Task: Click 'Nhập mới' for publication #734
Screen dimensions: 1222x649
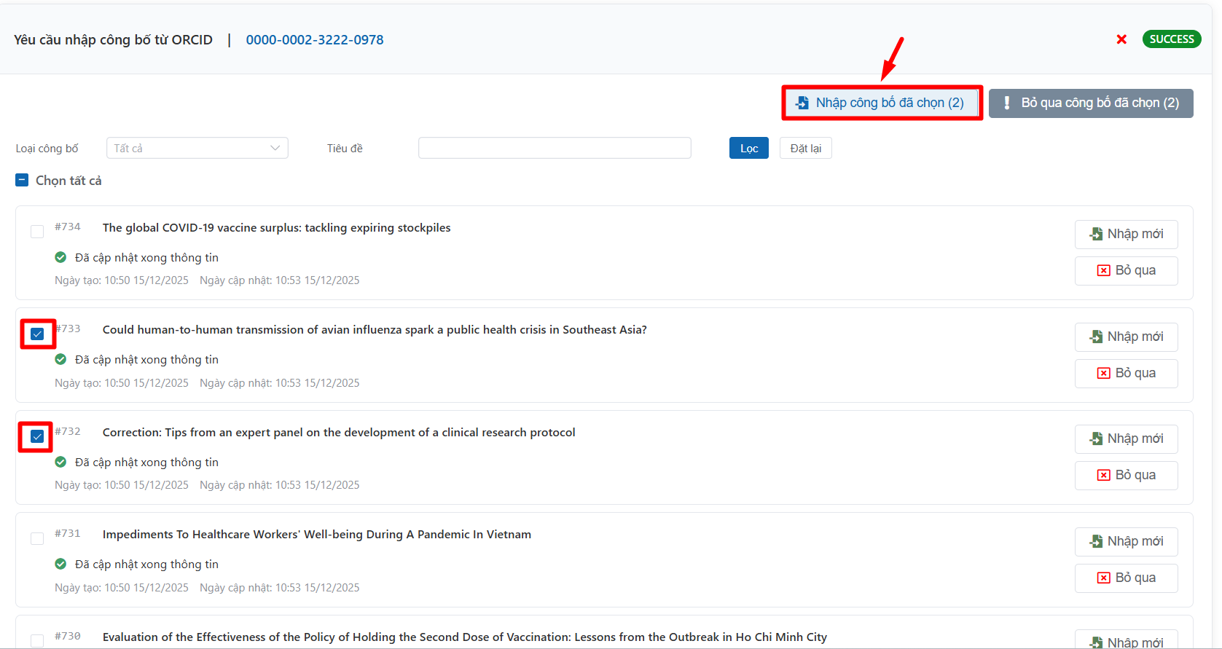Action: pos(1126,234)
